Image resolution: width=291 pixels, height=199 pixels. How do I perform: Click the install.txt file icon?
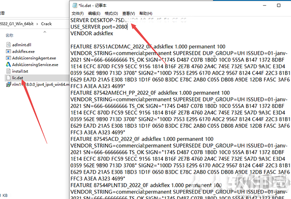coord(9,71)
